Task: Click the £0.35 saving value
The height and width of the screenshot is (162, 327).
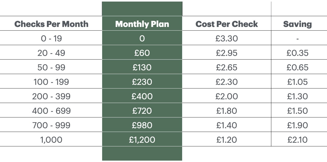Action: pyautogui.click(x=297, y=53)
